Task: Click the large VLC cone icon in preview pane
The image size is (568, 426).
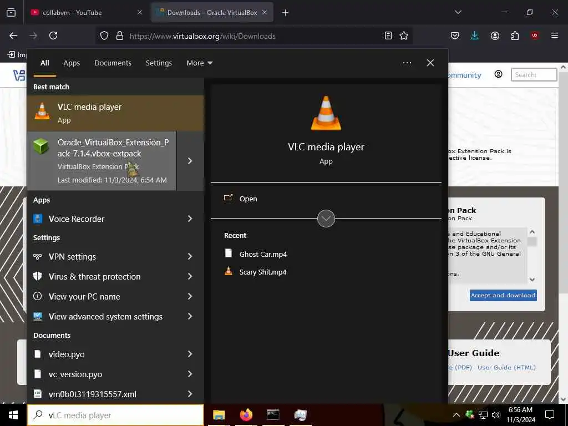Action: [x=326, y=113]
